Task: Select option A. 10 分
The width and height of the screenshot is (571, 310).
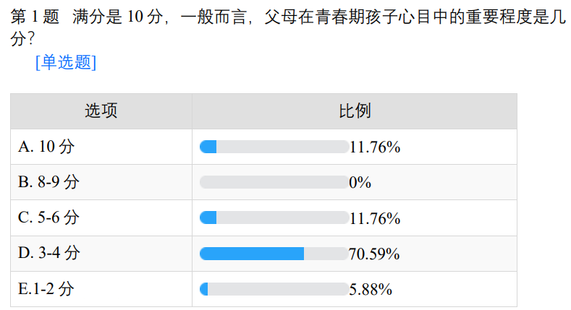Action: [x=46, y=147]
